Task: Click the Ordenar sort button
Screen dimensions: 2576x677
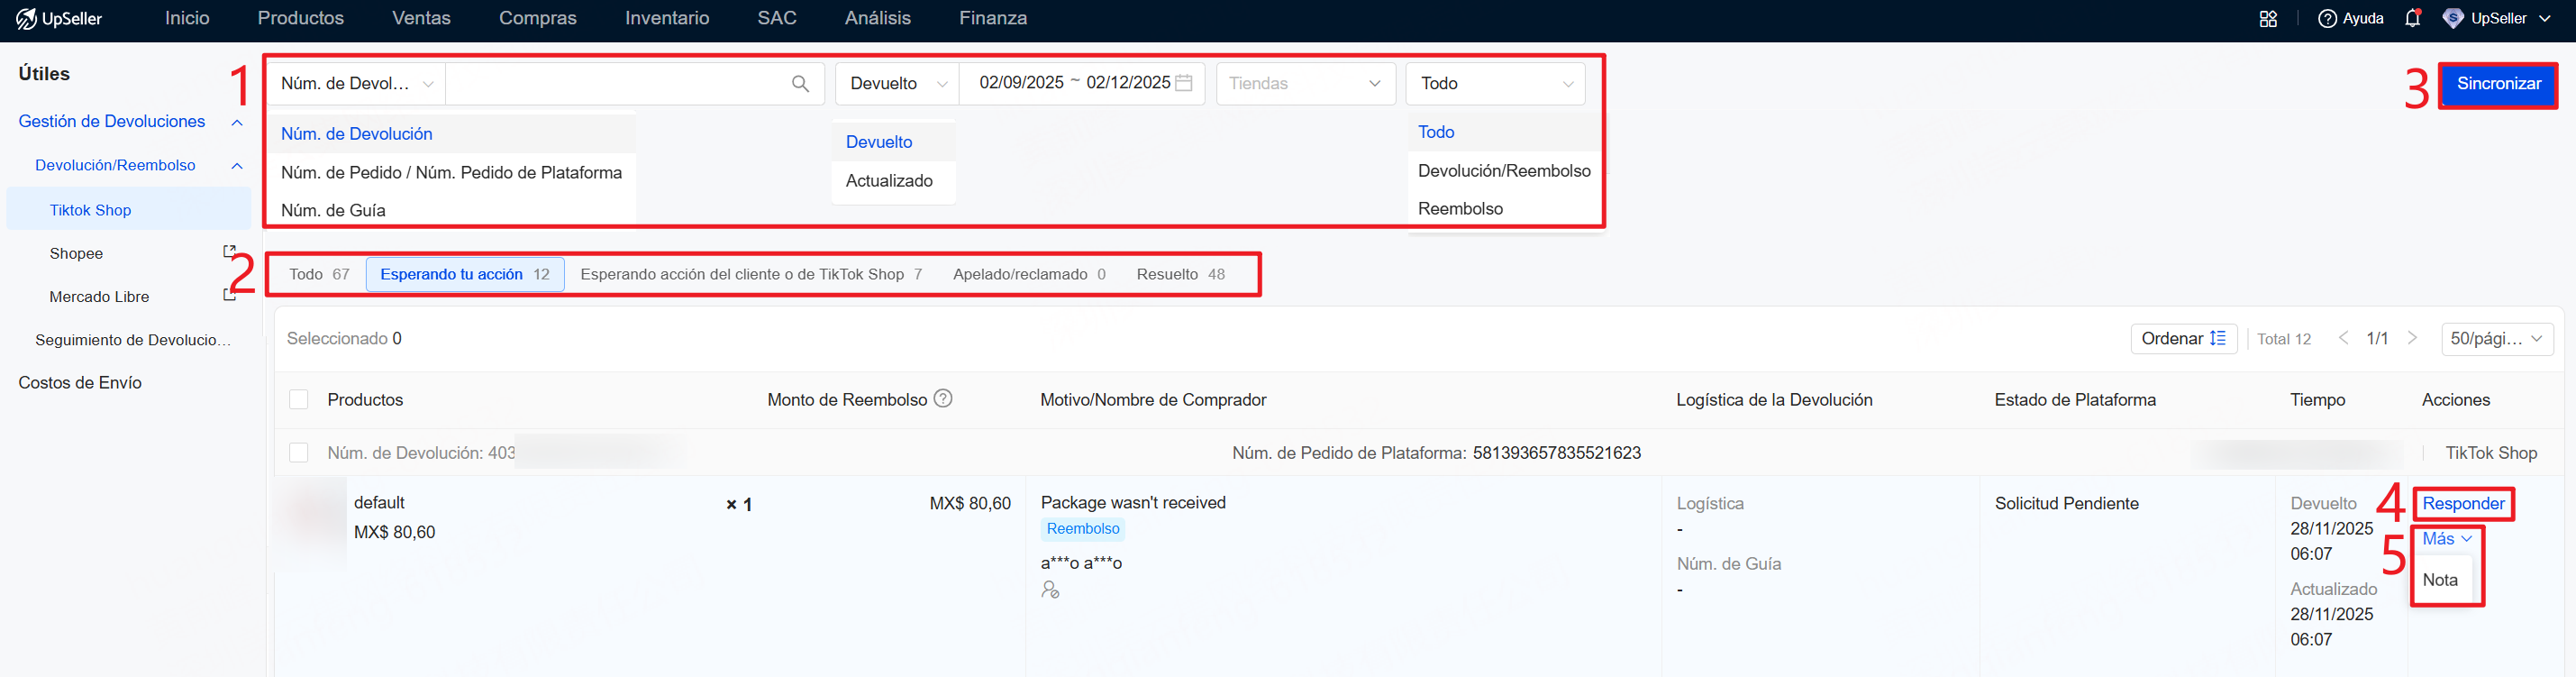Action: coord(2182,339)
